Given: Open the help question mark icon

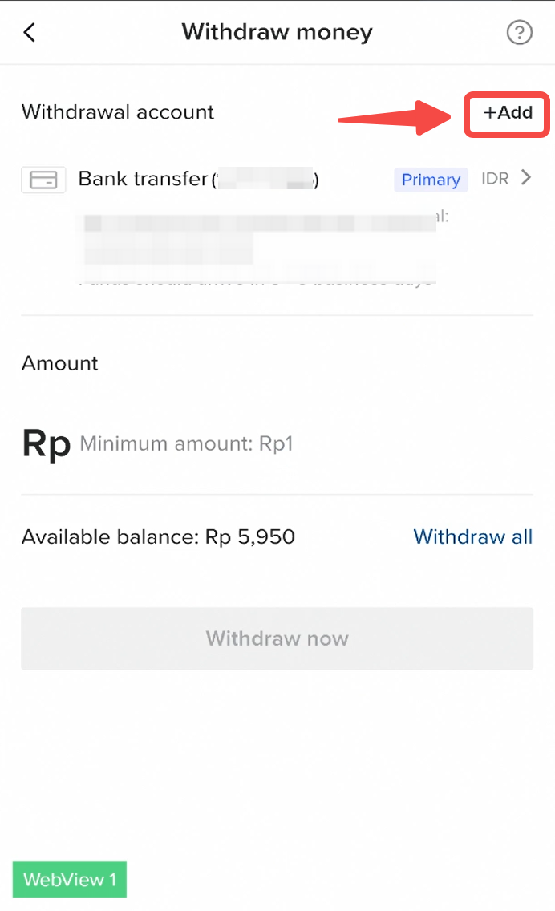Looking at the screenshot, I should click(x=520, y=33).
